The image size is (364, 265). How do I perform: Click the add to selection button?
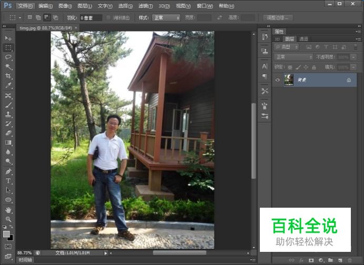pos(38,17)
